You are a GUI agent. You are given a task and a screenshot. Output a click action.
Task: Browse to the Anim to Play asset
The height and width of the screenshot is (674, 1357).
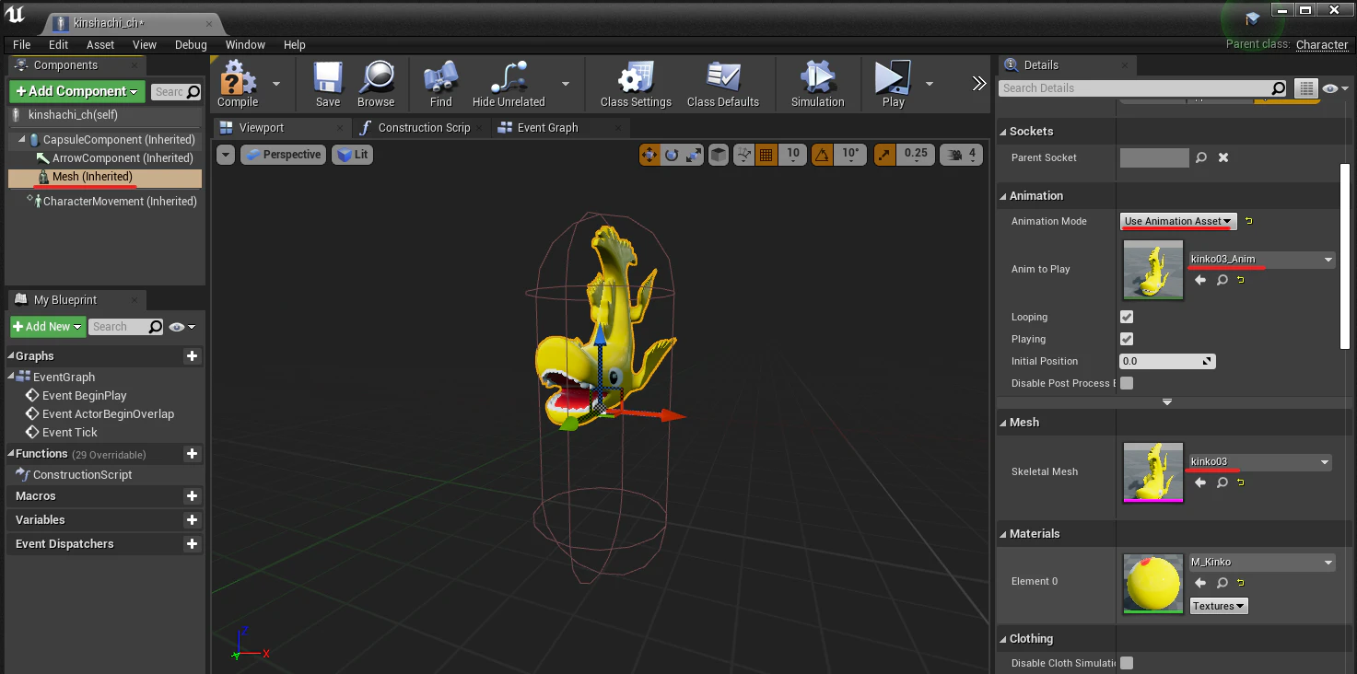(x=1222, y=280)
